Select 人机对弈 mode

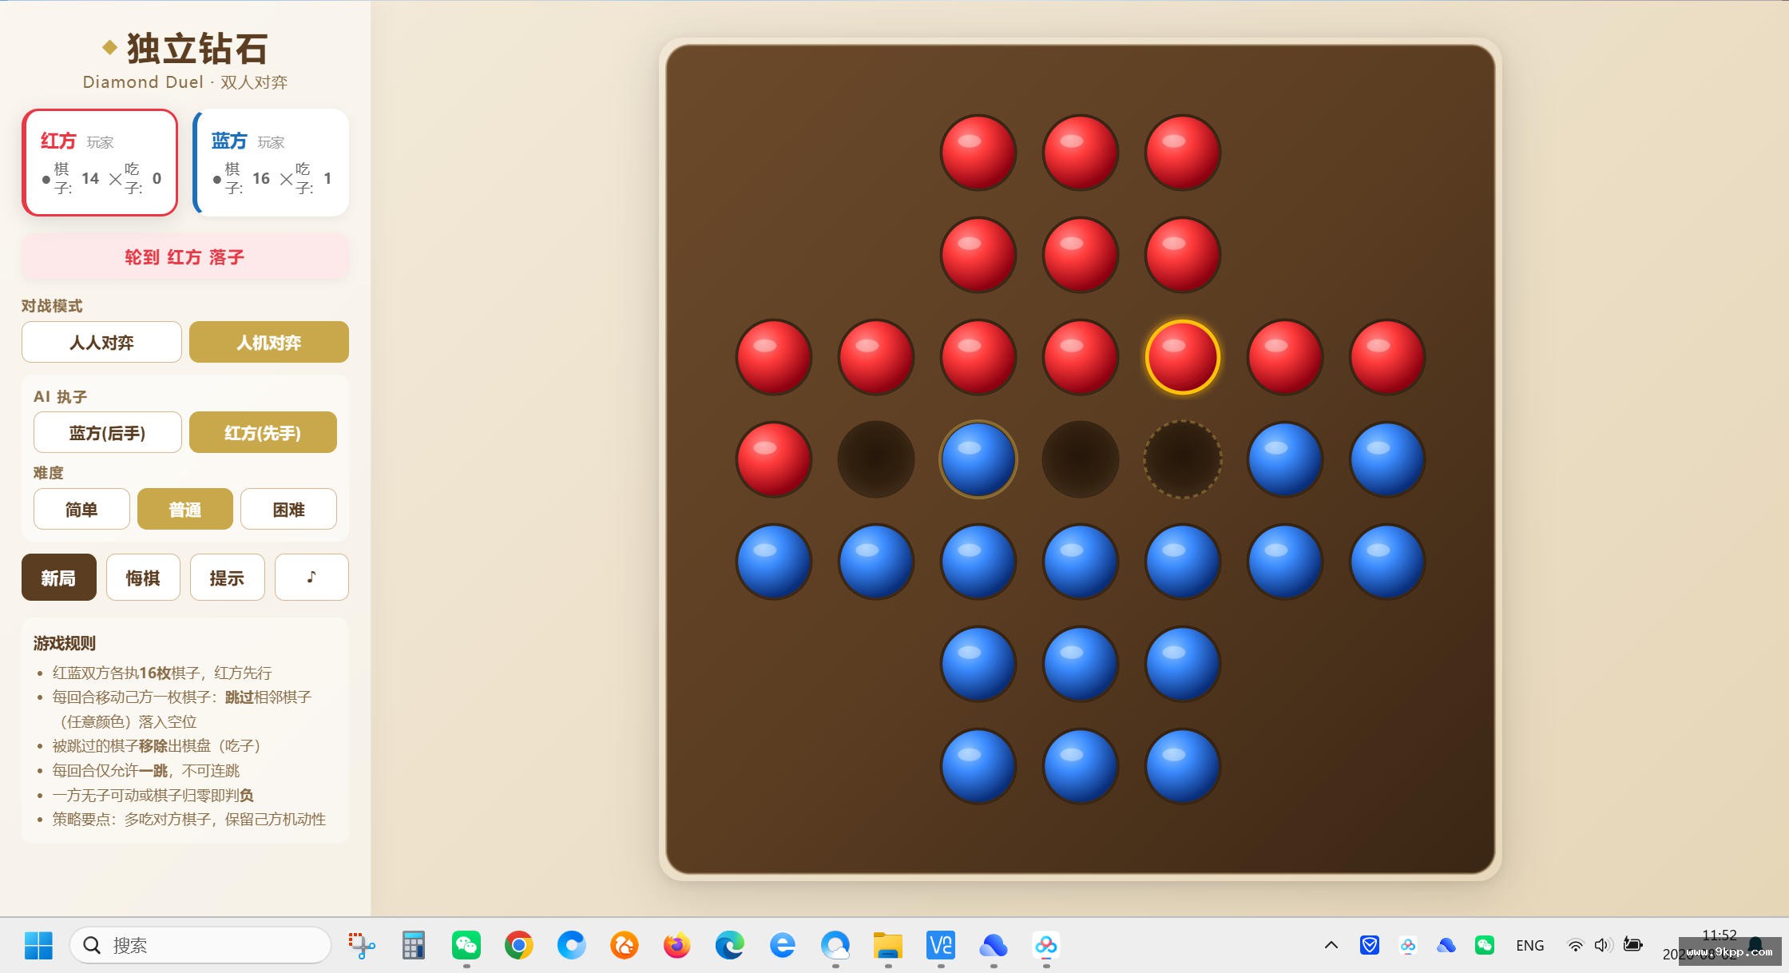pyautogui.click(x=268, y=342)
